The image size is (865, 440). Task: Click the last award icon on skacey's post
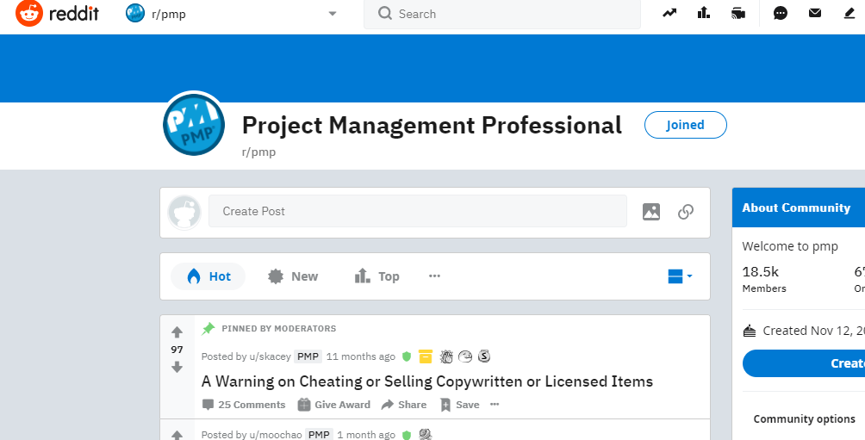pos(484,356)
